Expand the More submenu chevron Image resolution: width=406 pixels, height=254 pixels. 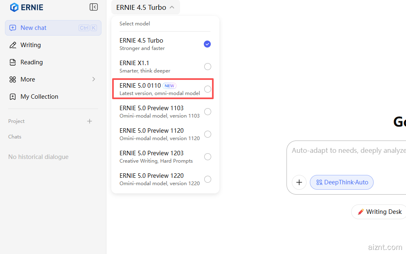[93, 79]
